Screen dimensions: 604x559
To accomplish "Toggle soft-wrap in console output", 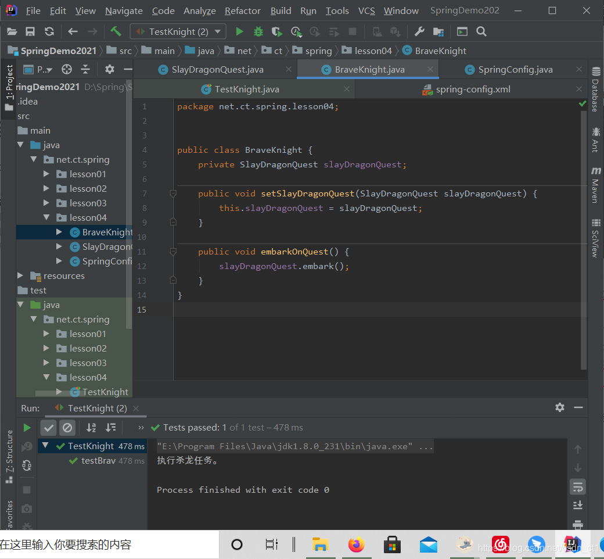I will coord(578,487).
